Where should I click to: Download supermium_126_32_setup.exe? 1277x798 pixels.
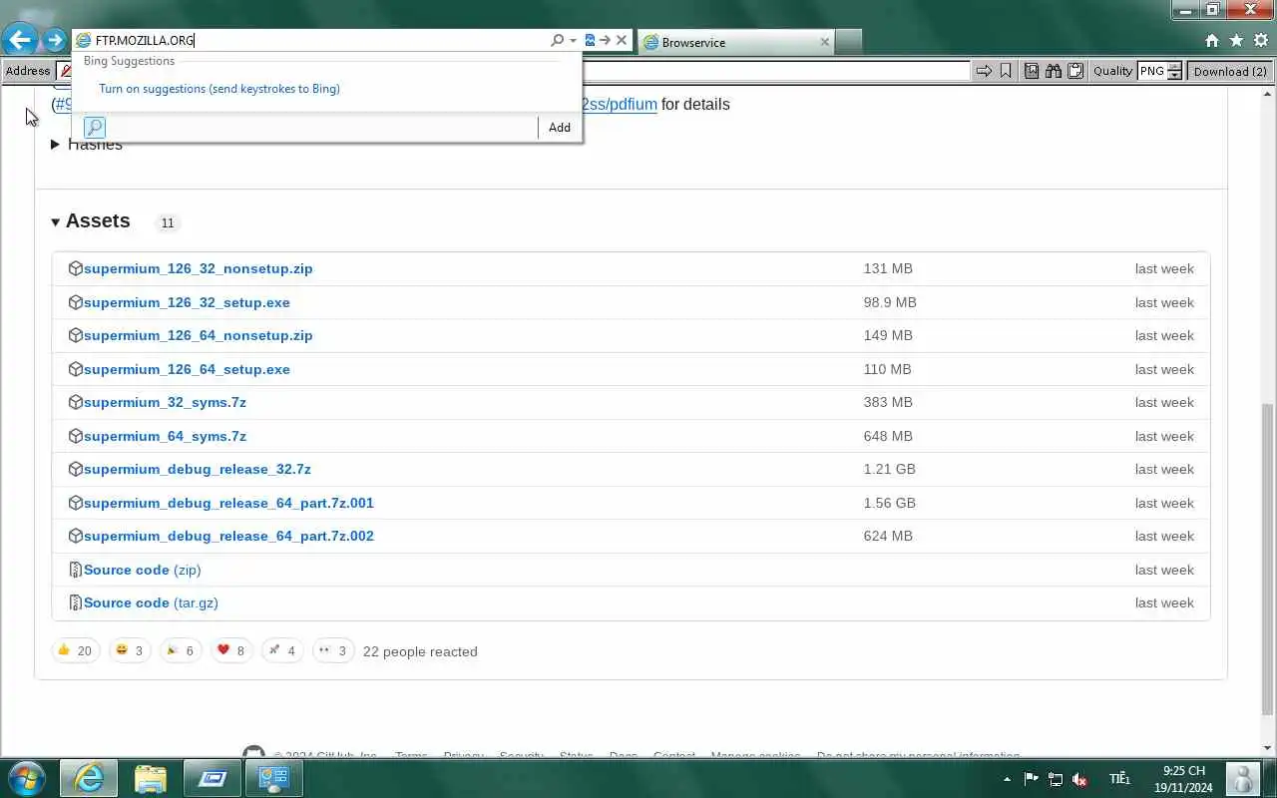click(187, 302)
